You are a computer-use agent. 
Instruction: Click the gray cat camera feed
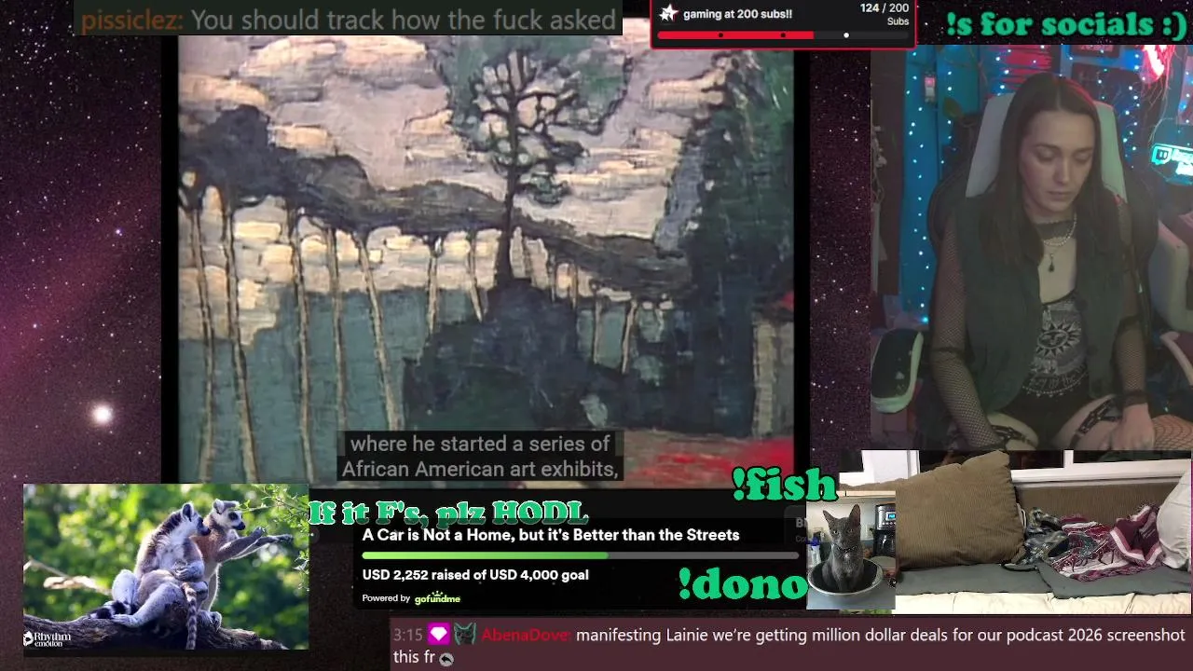pyautogui.click(x=851, y=556)
